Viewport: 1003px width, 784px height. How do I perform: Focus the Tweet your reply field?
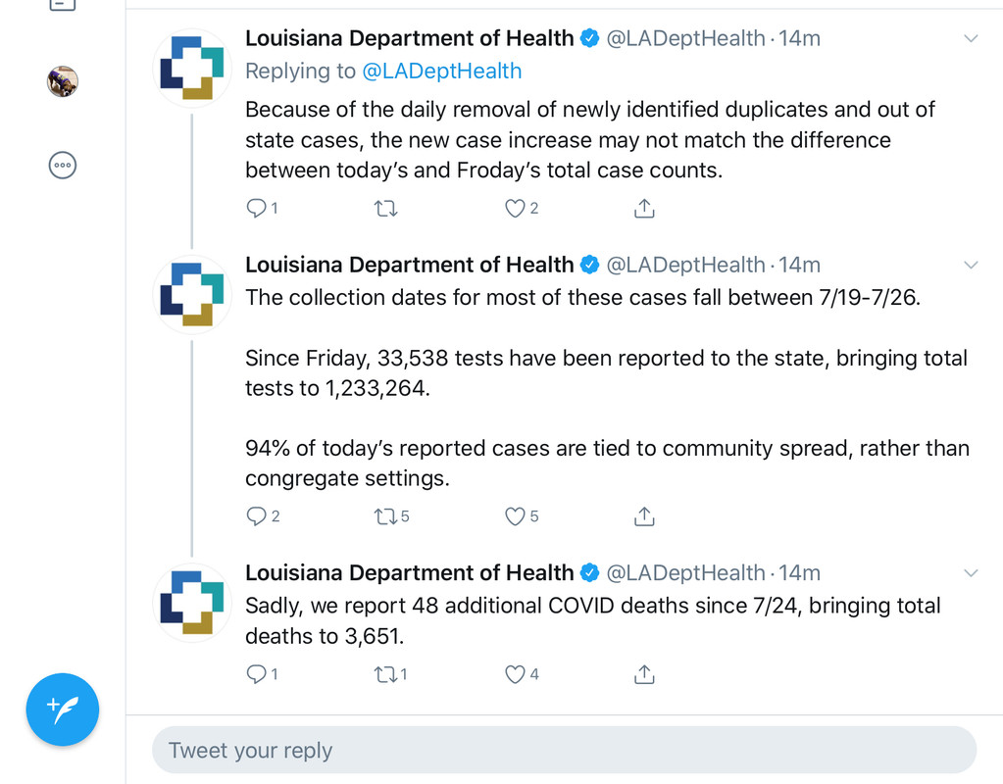point(564,750)
